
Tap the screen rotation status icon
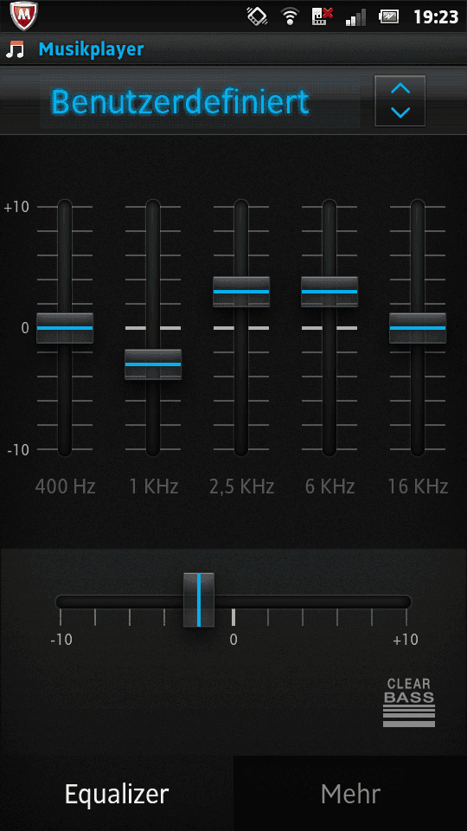(x=258, y=16)
